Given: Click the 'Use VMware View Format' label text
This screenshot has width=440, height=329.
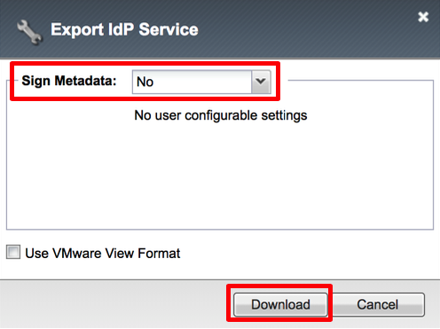Looking at the screenshot, I should [x=103, y=254].
